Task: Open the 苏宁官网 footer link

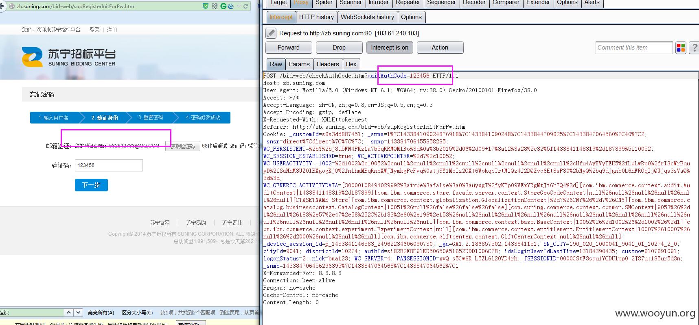Action: (160, 223)
